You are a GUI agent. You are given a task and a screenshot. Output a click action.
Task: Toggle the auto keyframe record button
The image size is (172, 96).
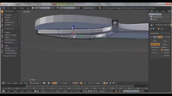(116, 91)
